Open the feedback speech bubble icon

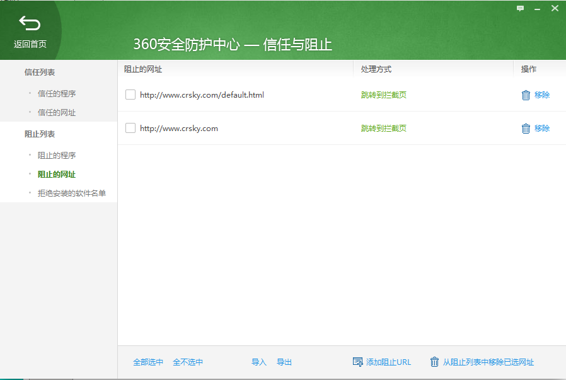(x=521, y=8)
